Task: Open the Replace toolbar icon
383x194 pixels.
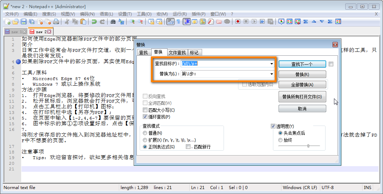Action: tap(121, 22)
